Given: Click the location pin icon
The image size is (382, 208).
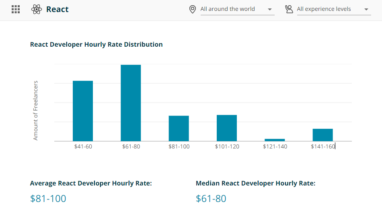Looking at the screenshot, I should 193,9.
